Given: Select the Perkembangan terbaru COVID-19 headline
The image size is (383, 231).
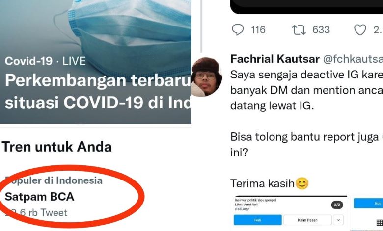Looking at the screenshot, I should 98,91.
